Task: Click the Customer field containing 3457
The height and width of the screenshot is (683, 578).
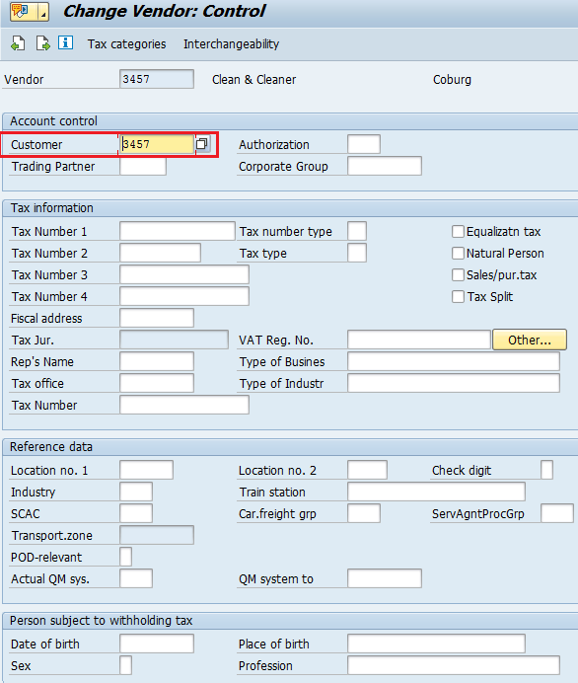Action: click(157, 144)
